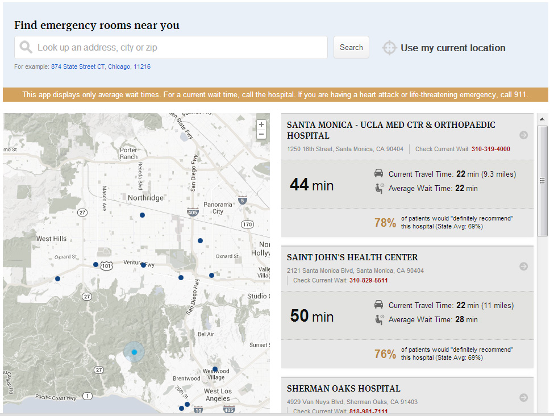
Task: Select hospital marker near Northridge on map
Action: coord(142,215)
